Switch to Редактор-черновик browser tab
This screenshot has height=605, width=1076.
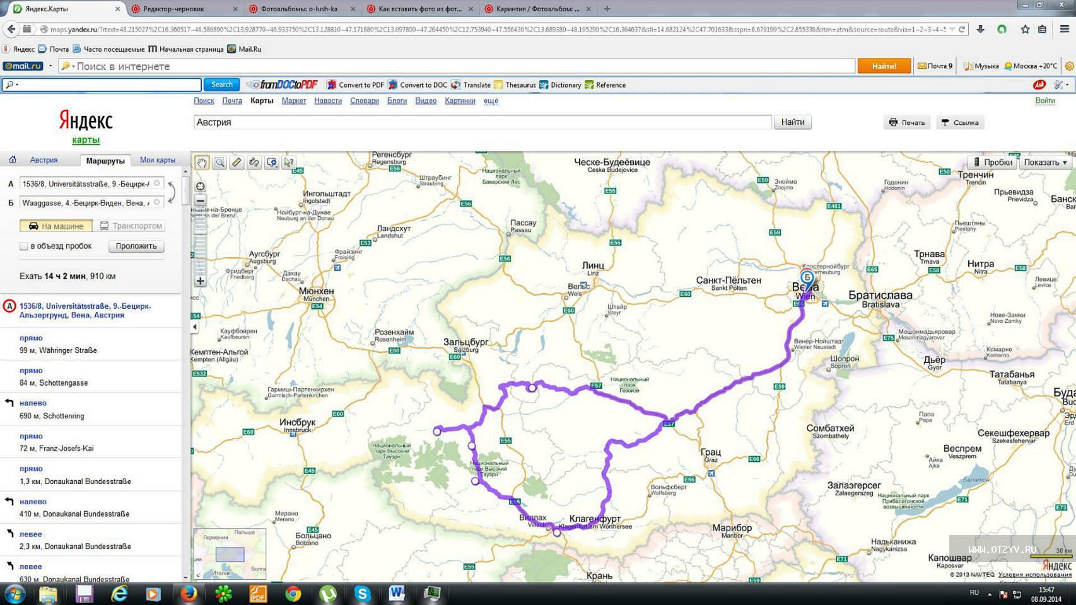point(185,9)
